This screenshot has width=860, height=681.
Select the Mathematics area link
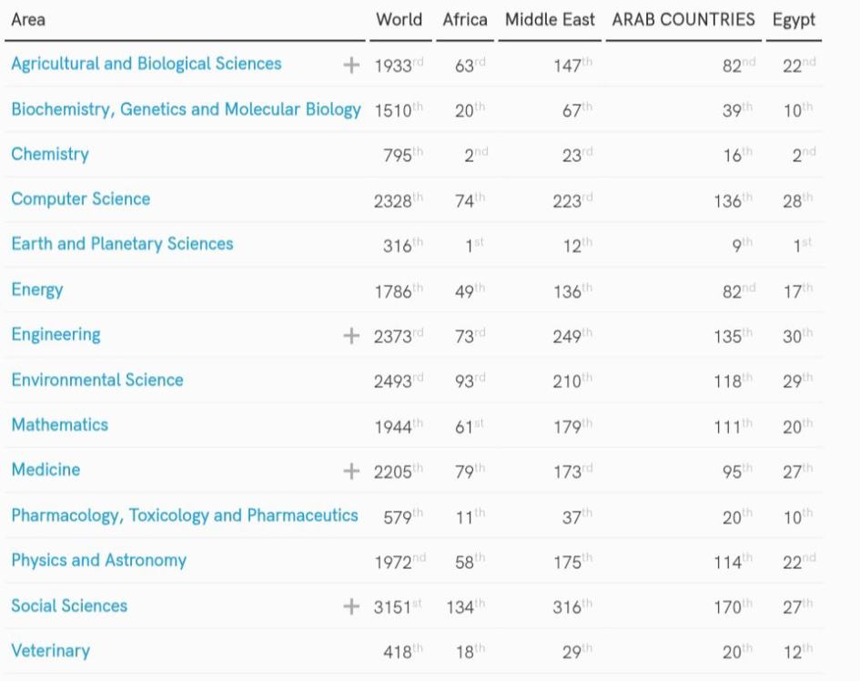(x=59, y=424)
